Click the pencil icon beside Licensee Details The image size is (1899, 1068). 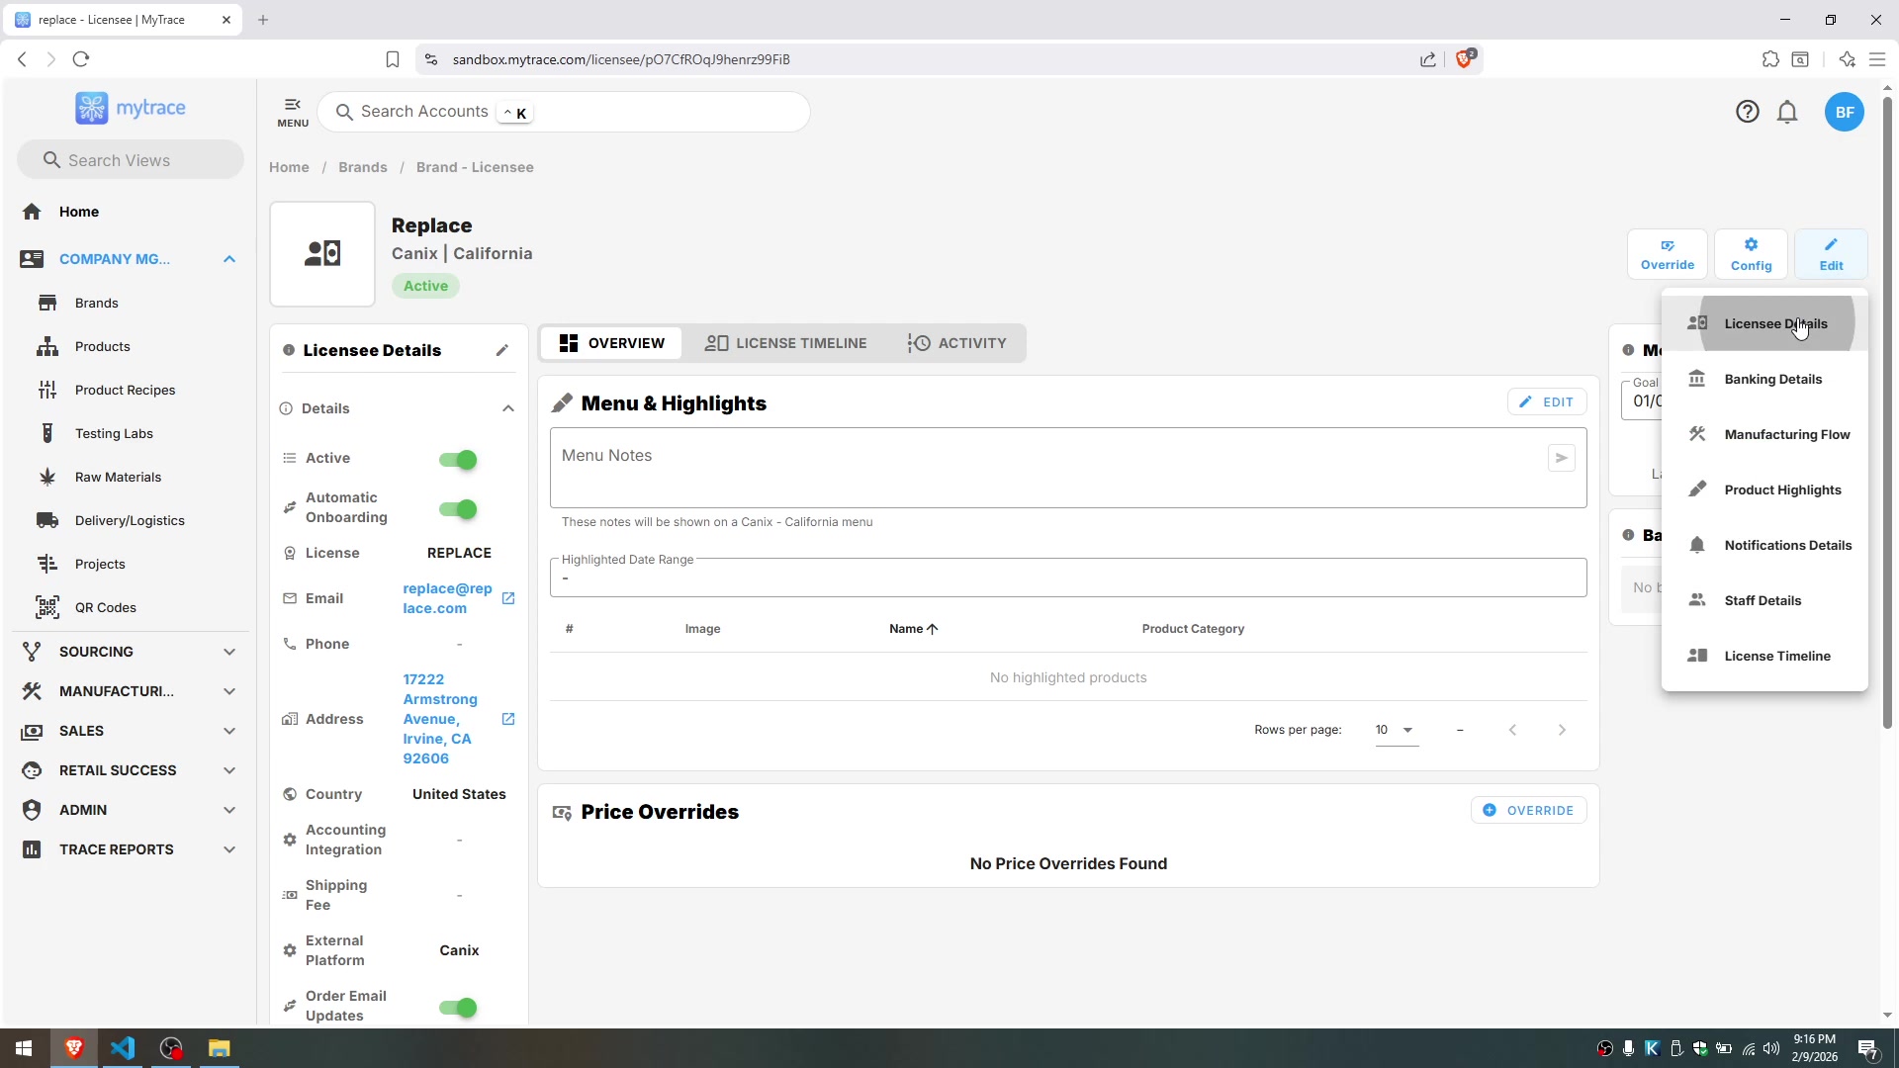pyautogui.click(x=502, y=350)
